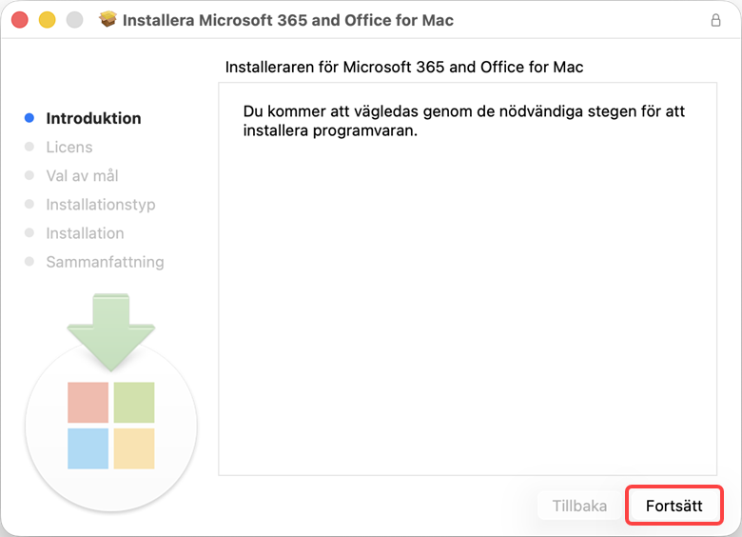
Task: Choose the Val av mål step
Action: (82, 175)
